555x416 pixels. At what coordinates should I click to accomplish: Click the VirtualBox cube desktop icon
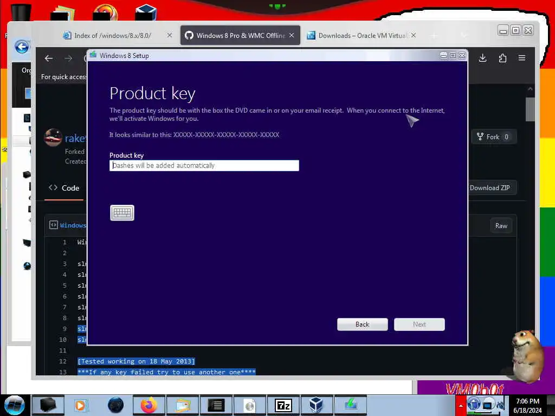tap(146, 12)
